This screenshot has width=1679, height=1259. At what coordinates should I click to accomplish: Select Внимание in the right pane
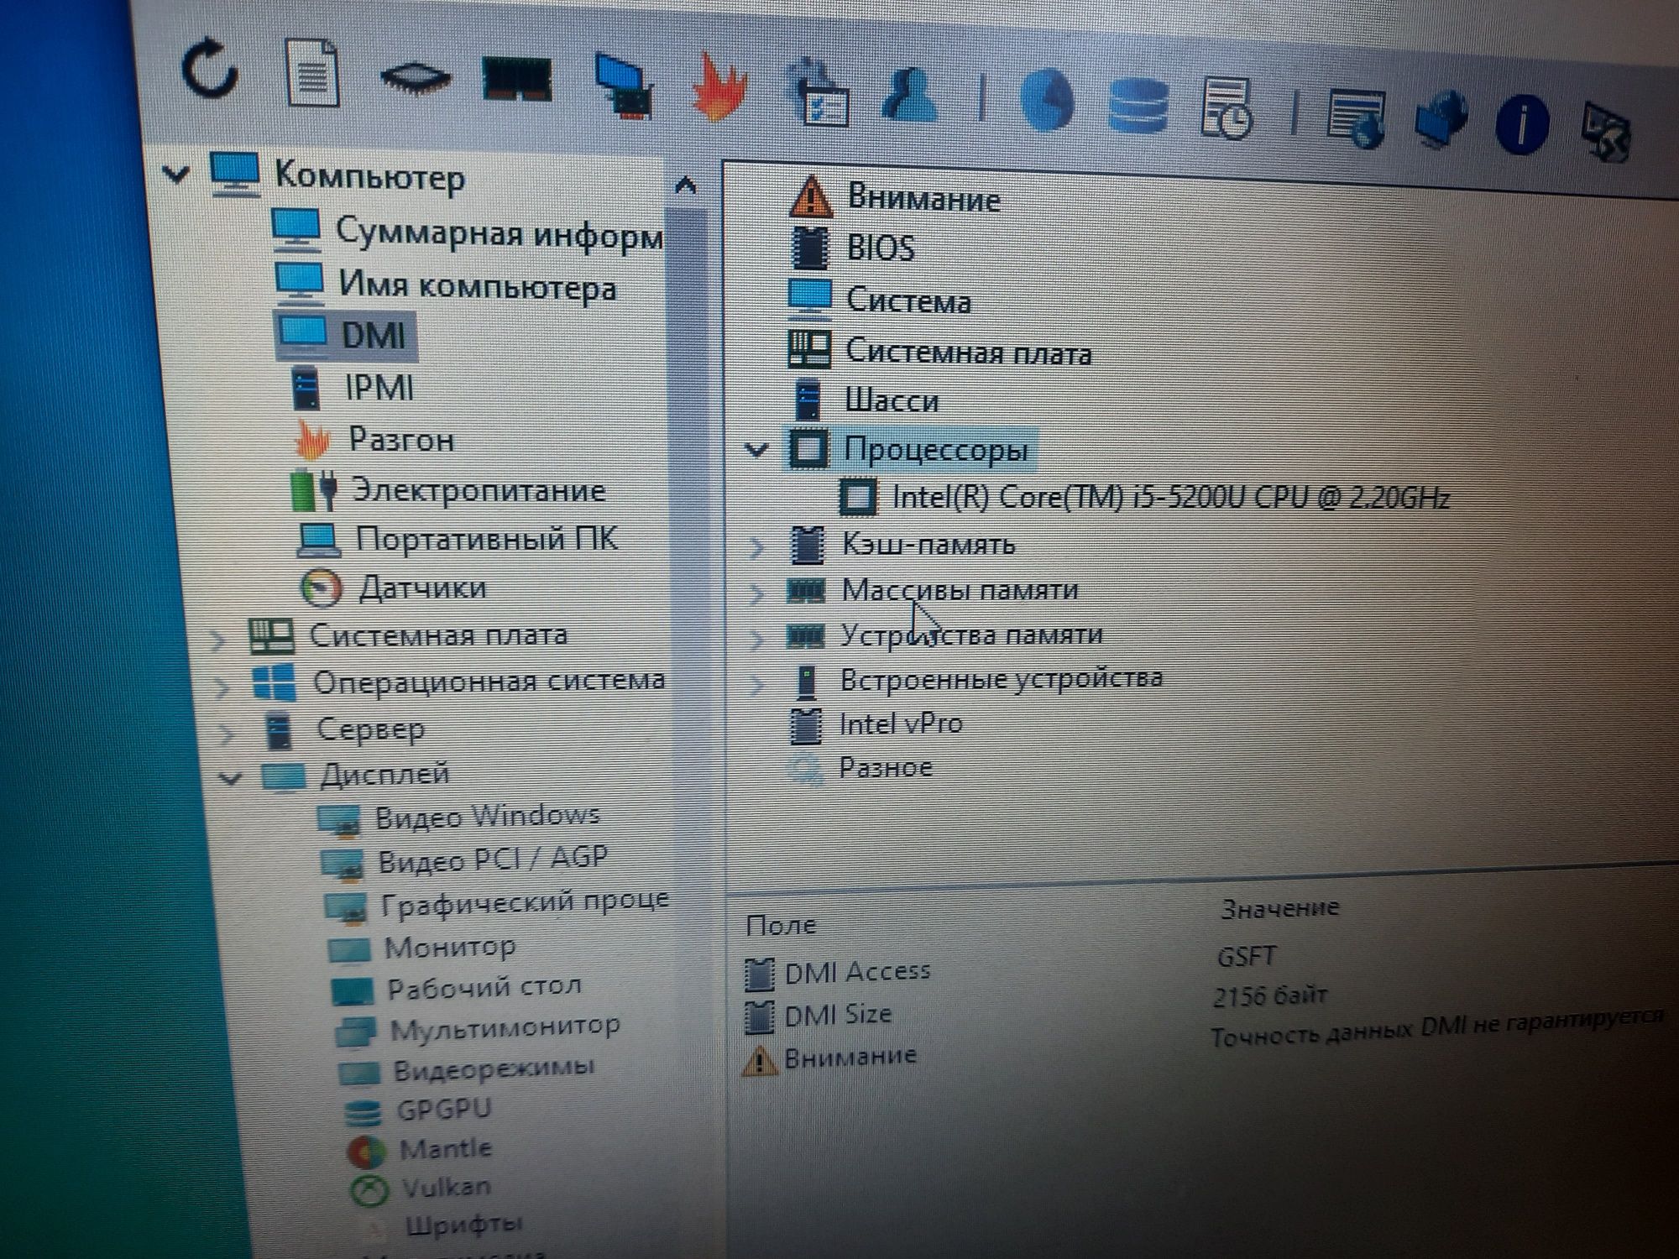(895, 197)
